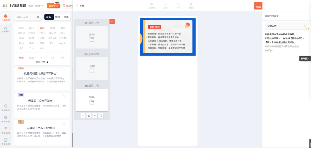Switch to the 我的 tab
This screenshot has width=311, height=148.
pyautogui.click(x=57, y=17)
